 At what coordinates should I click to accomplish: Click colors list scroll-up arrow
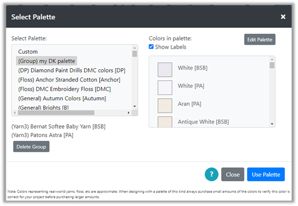pos(272,59)
